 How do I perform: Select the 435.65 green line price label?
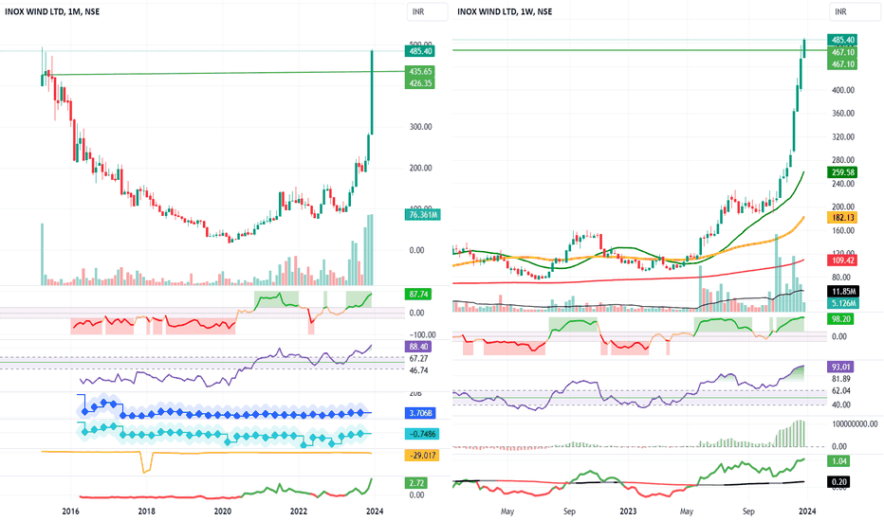click(420, 72)
